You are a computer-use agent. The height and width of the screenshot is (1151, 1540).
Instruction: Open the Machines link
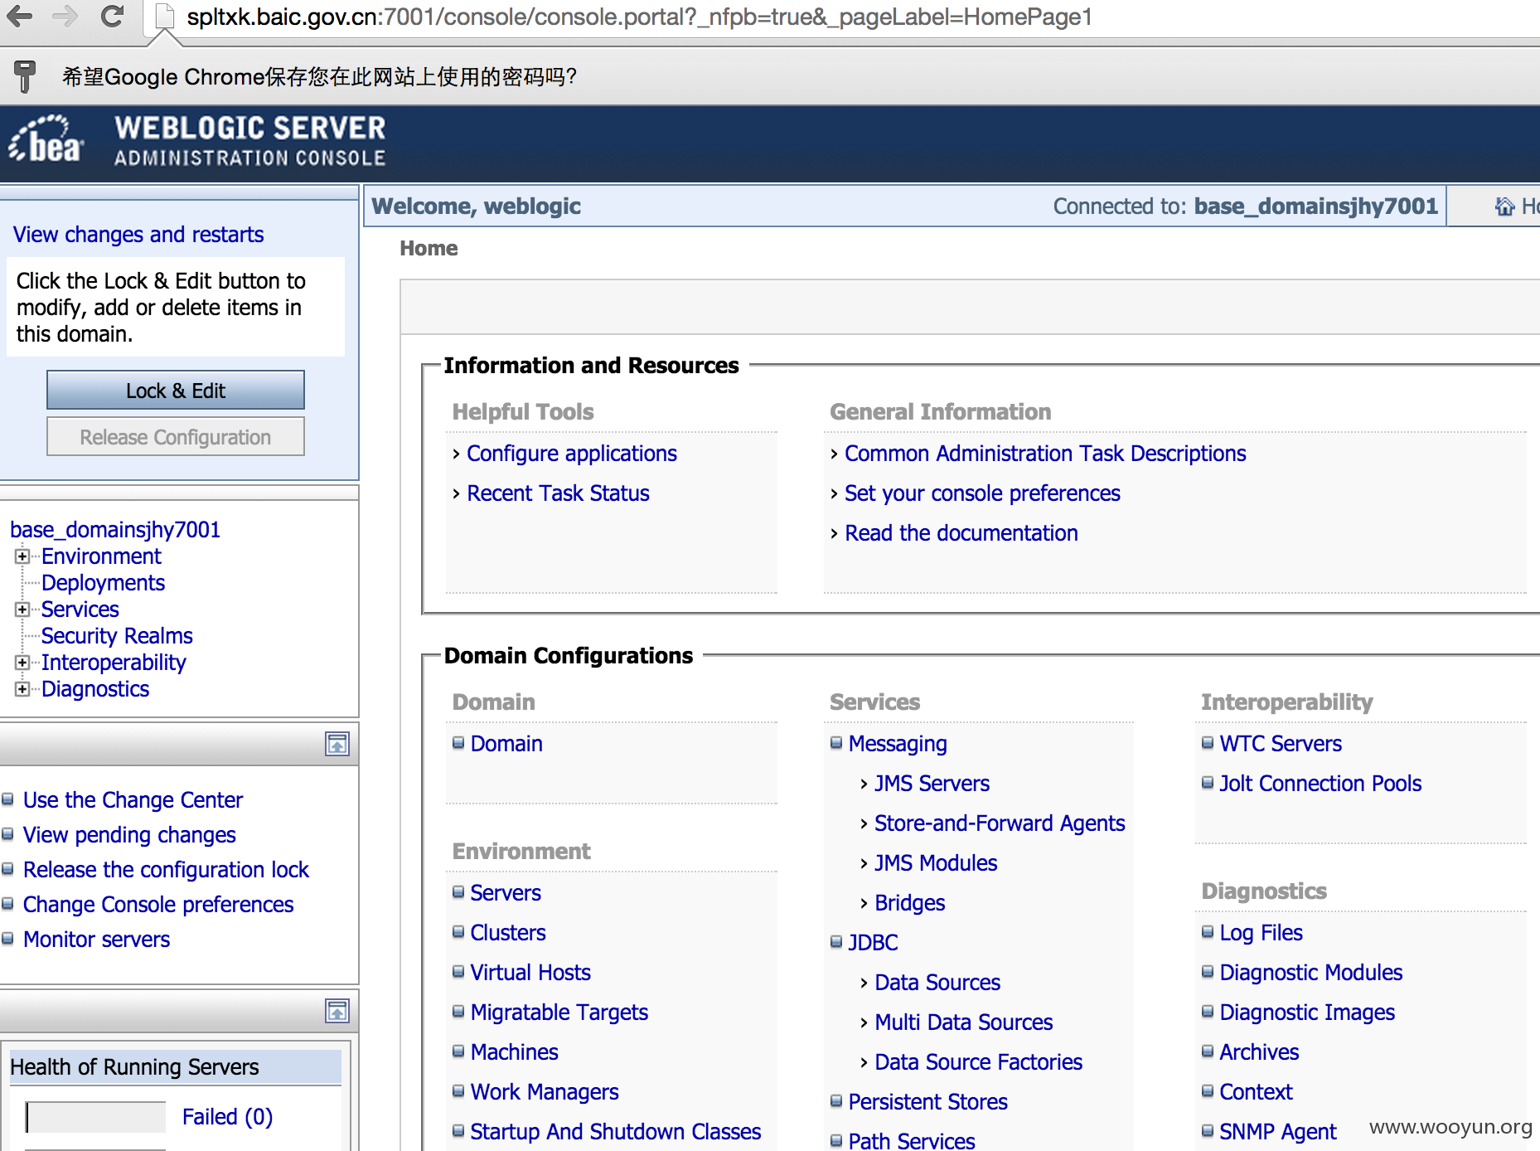tap(515, 1052)
